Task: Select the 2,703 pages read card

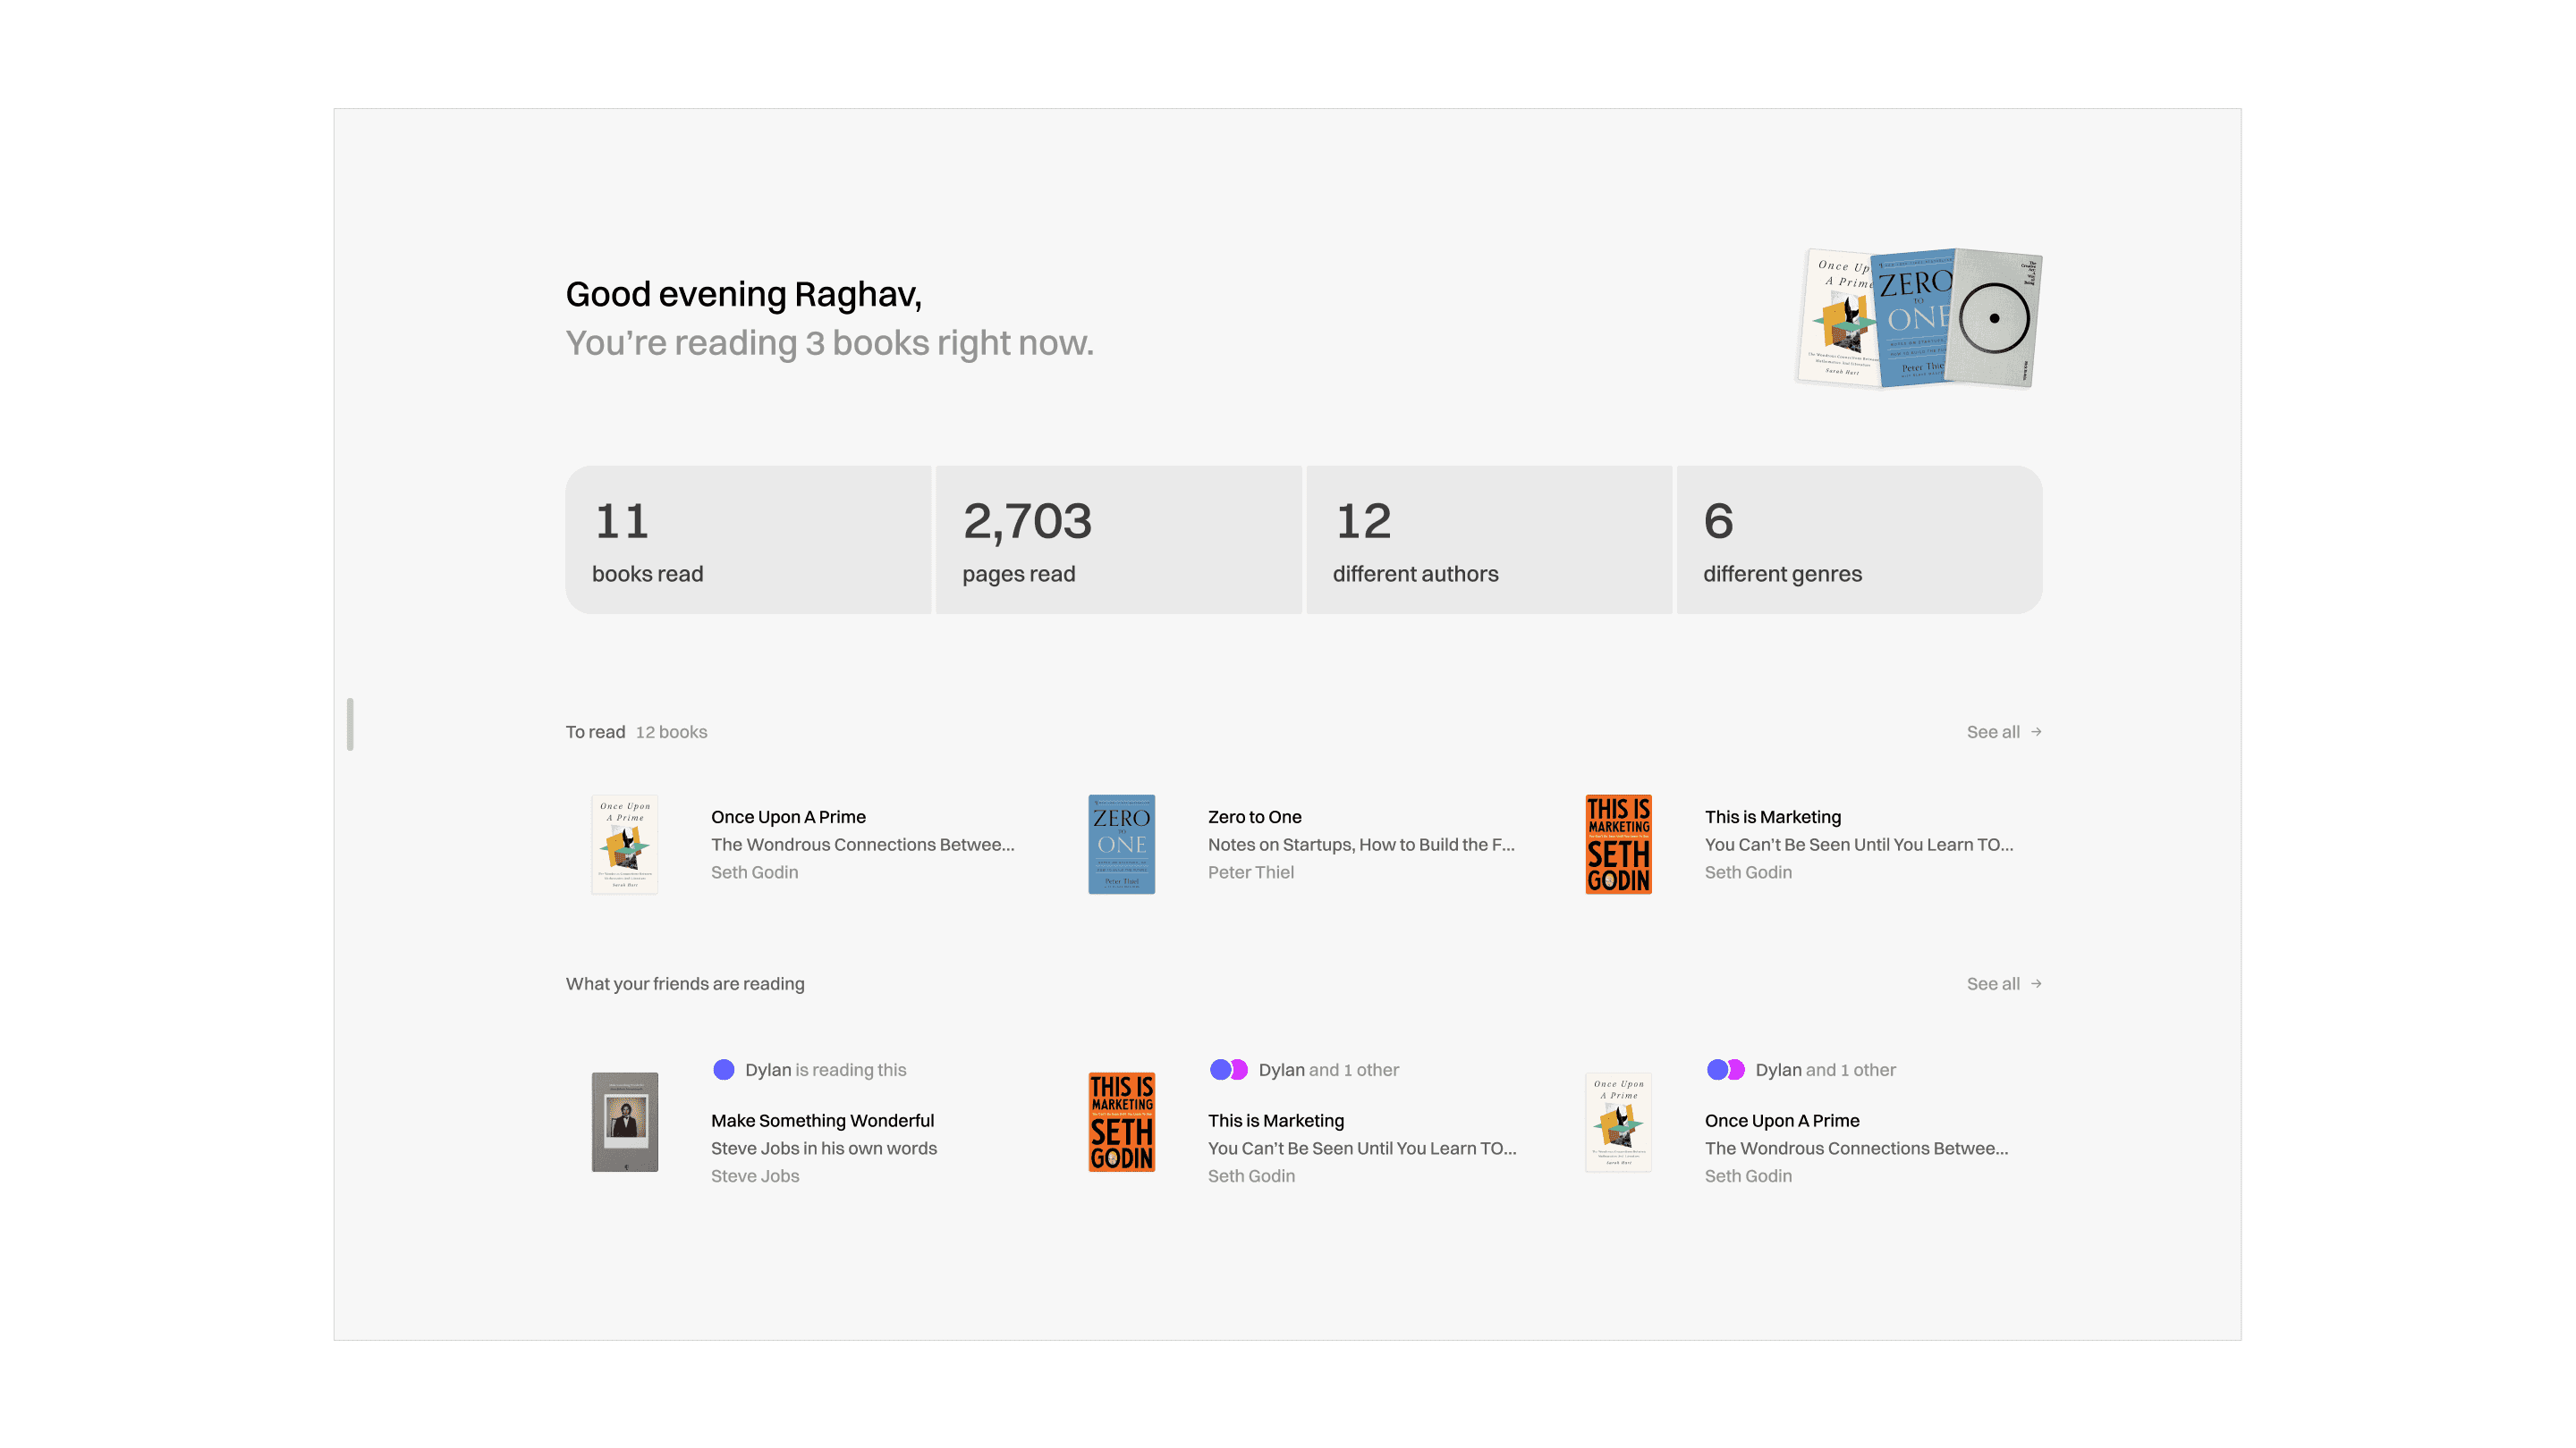Action: 1118,540
